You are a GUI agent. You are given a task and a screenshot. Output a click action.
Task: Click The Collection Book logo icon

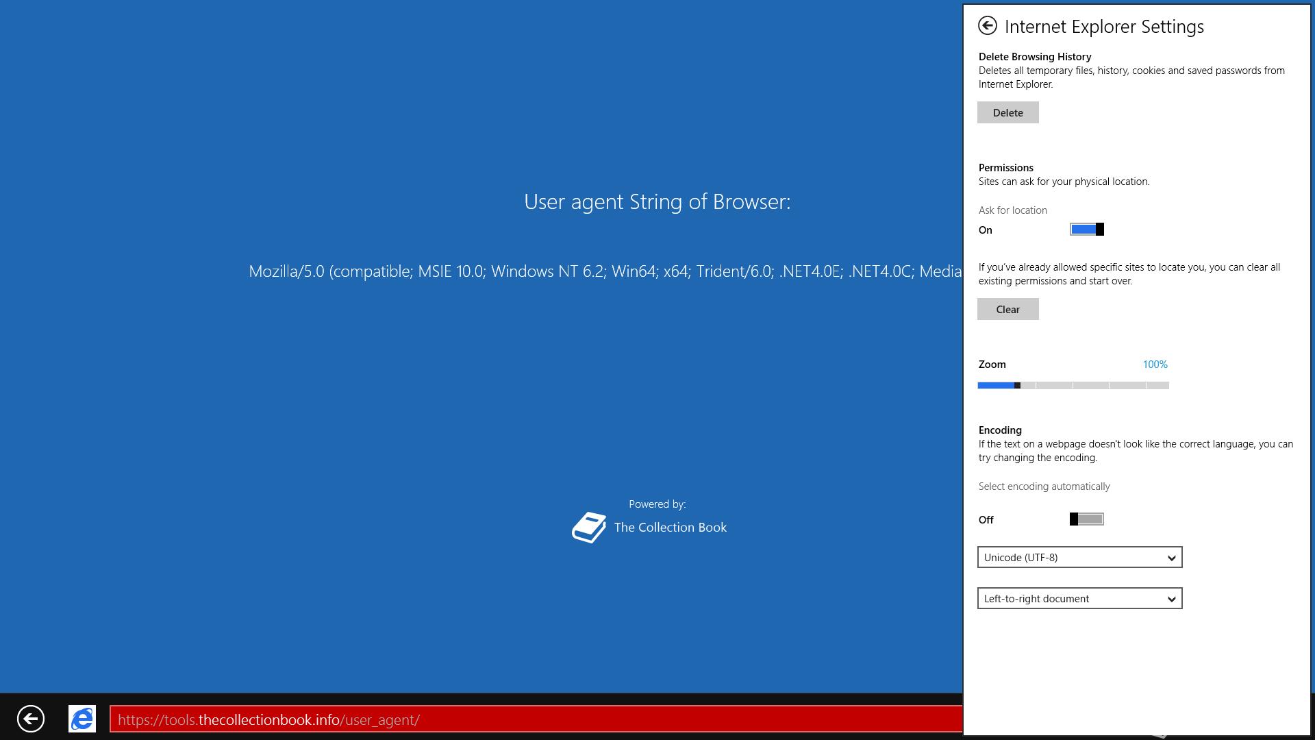point(589,528)
